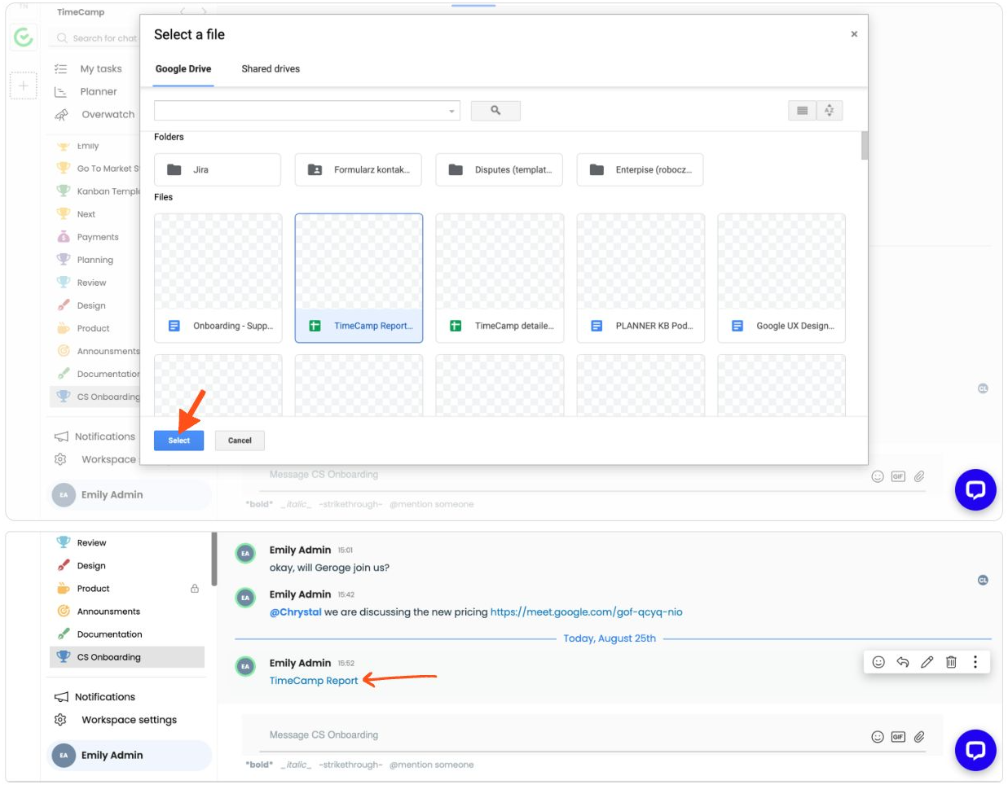This screenshot has width=1008, height=785.
Task: Select the TimeCamp detaile... spreadsheet file
Action: point(500,278)
